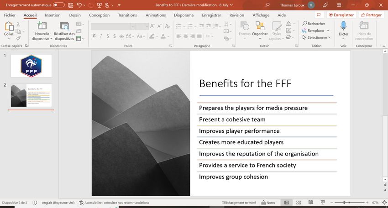388x208 pixels.
Task: Click the red Enregistrer record button
Action: (x=341, y=15)
